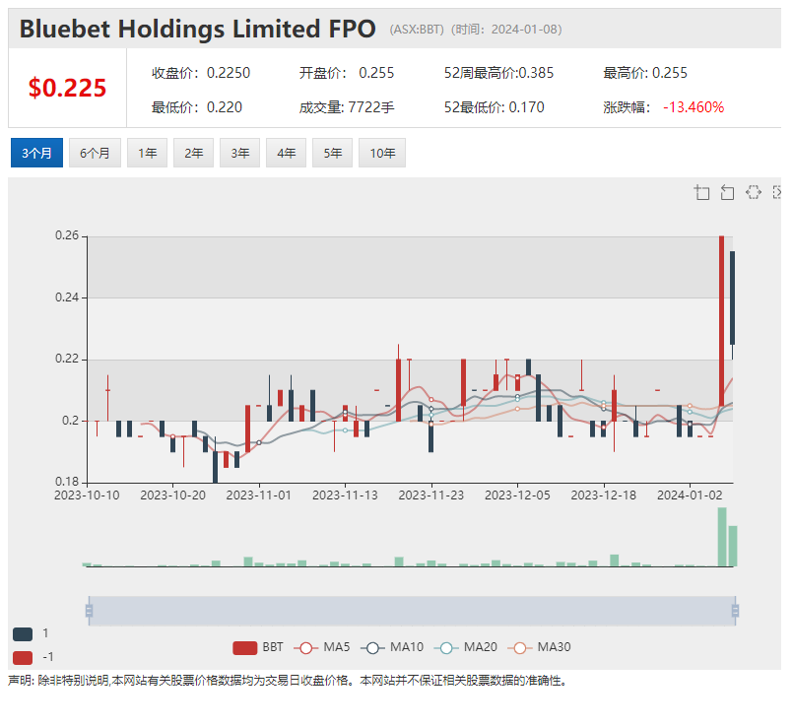Click the 52周最高价 0.385 value

coord(536,73)
